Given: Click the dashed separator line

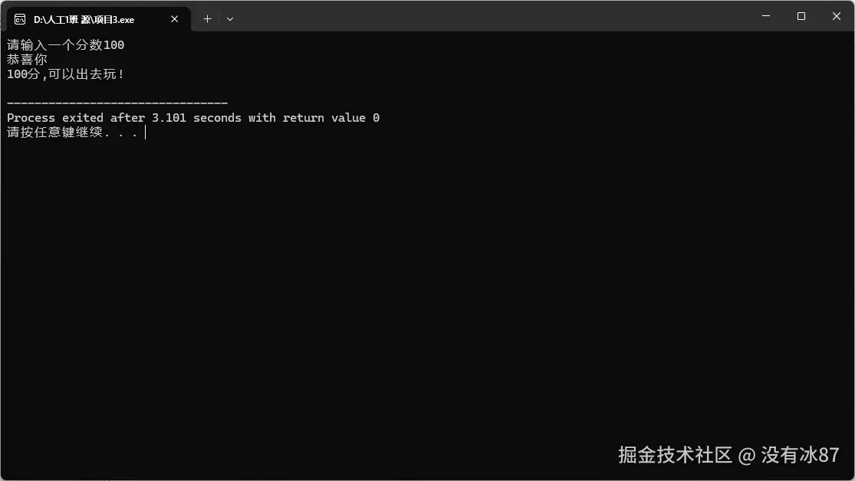Looking at the screenshot, I should pos(117,103).
